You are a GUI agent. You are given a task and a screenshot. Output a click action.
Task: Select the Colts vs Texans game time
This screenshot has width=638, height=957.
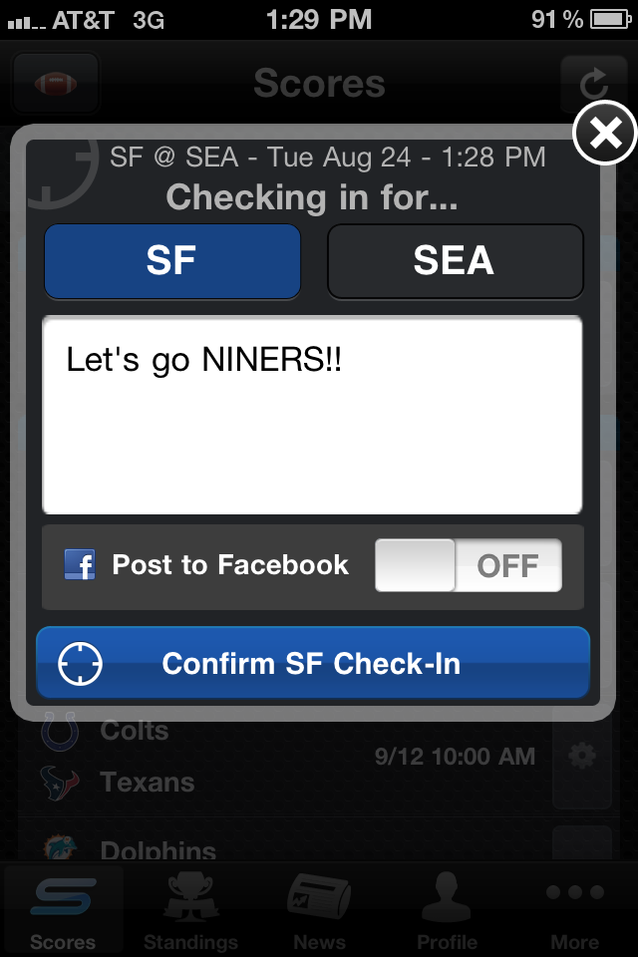click(x=455, y=757)
